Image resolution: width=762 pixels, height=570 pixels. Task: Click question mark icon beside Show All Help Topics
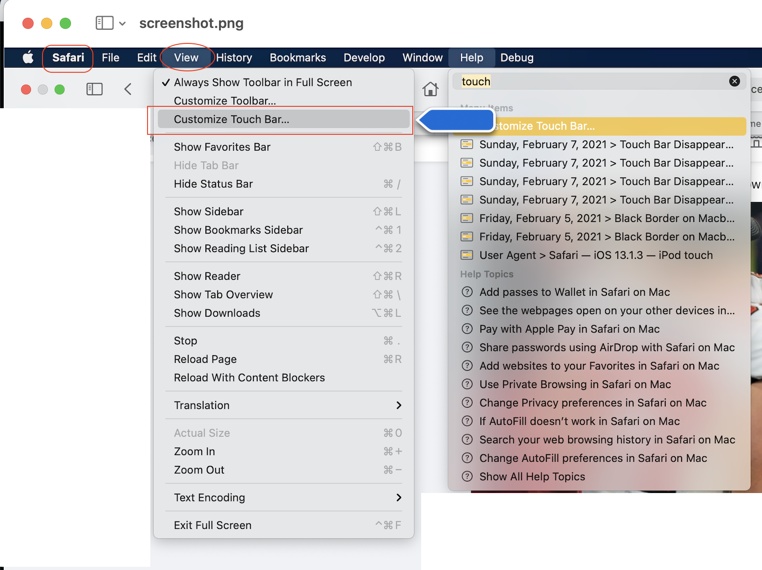(x=467, y=477)
